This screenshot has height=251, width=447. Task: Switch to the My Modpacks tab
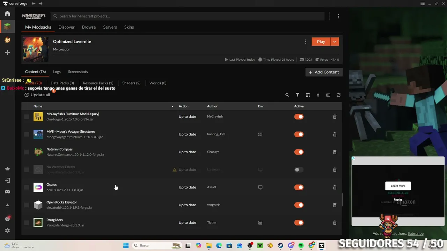(x=38, y=27)
